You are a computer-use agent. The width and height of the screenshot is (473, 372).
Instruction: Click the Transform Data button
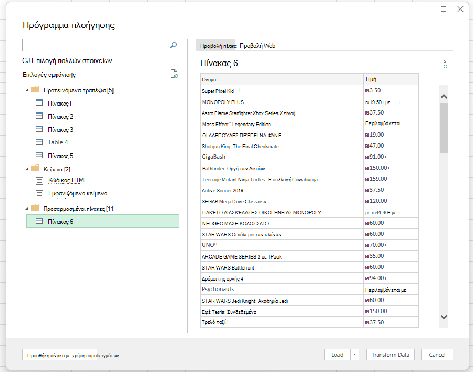click(x=390, y=355)
